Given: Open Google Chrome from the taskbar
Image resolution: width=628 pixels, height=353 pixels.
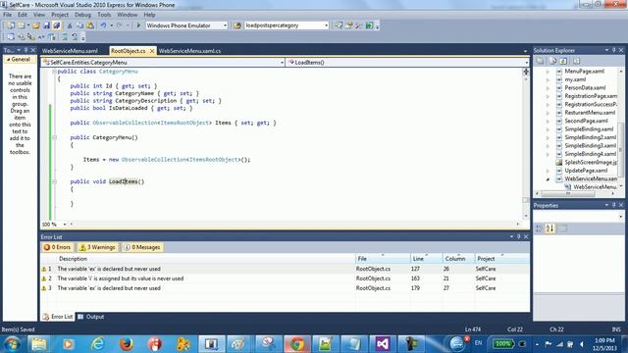Looking at the screenshot, I should pos(296,344).
